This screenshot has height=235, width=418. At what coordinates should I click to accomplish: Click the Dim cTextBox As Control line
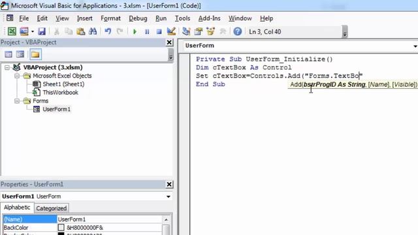tap(244, 67)
